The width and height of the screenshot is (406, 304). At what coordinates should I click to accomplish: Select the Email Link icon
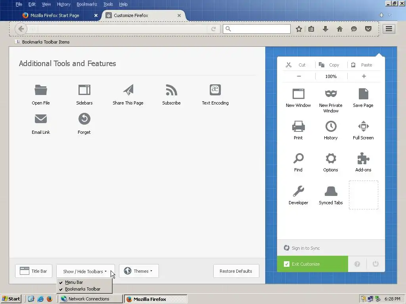click(x=41, y=119)
